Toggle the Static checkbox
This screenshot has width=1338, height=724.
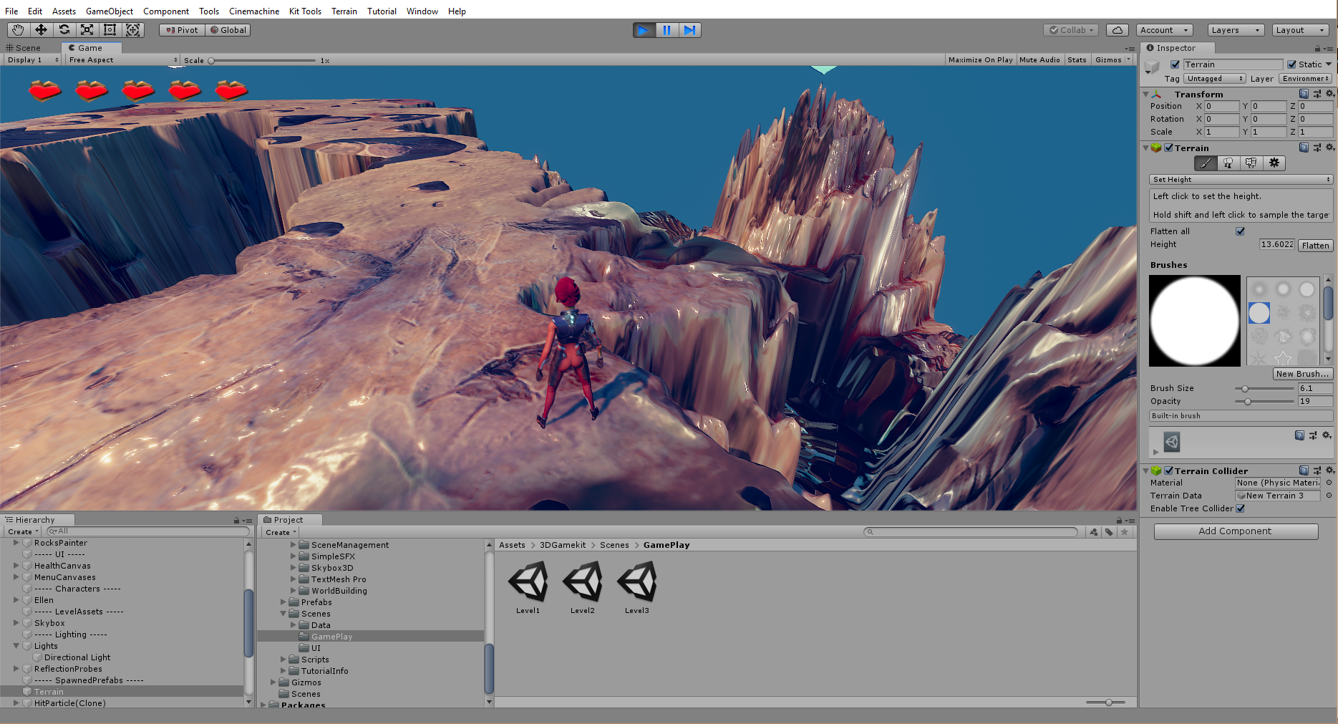click(1292, 64)
